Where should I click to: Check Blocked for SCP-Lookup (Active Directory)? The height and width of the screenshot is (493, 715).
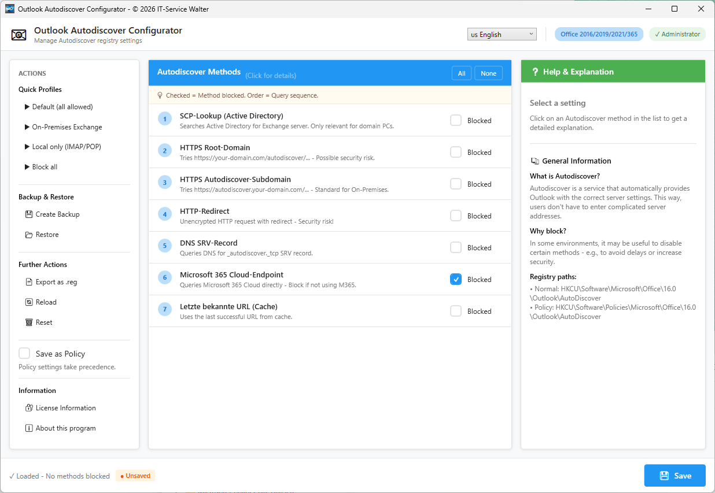click(x=456, y=120)
